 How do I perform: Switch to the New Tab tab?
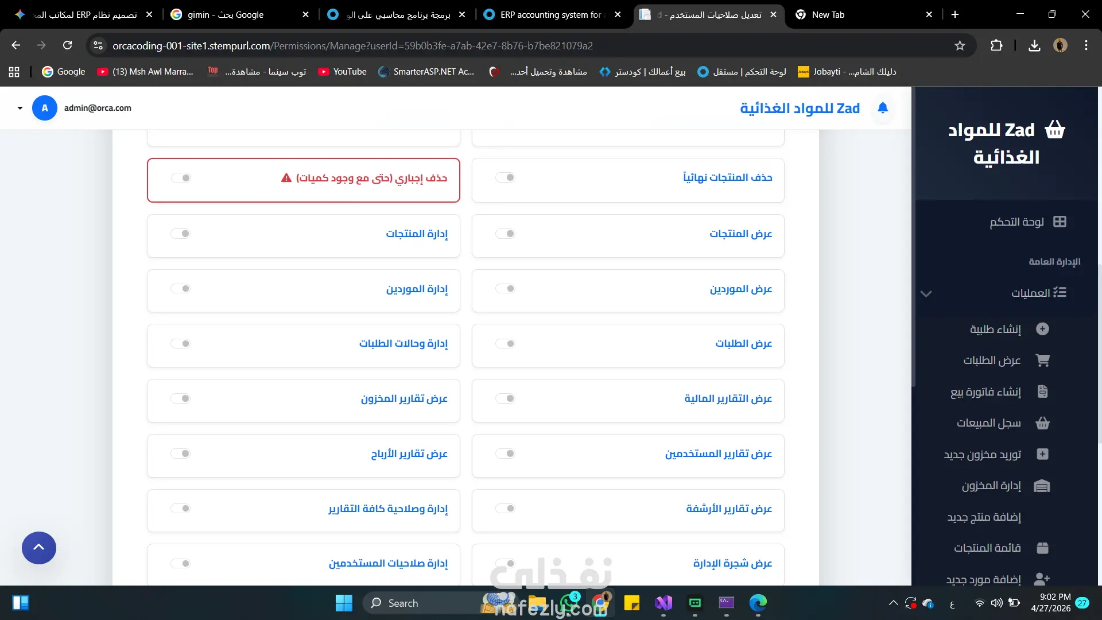tap(864, 14)
